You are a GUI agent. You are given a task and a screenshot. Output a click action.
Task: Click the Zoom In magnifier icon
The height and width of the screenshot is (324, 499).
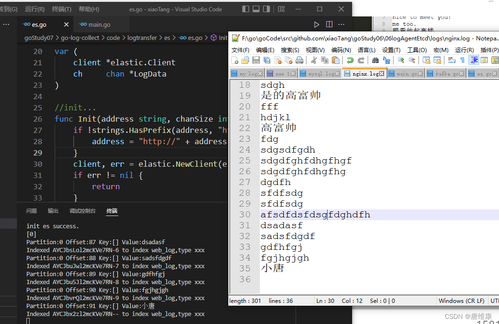click(x=401, y=60)
